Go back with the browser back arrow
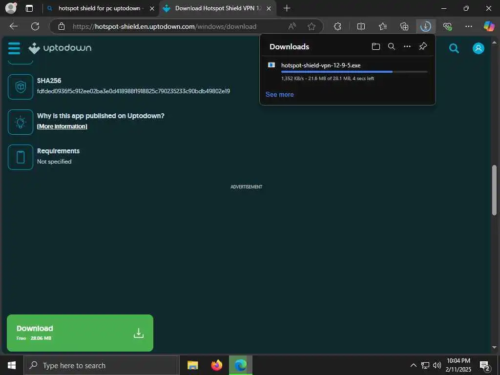This screenshot has height=375, width=500. 13,26
